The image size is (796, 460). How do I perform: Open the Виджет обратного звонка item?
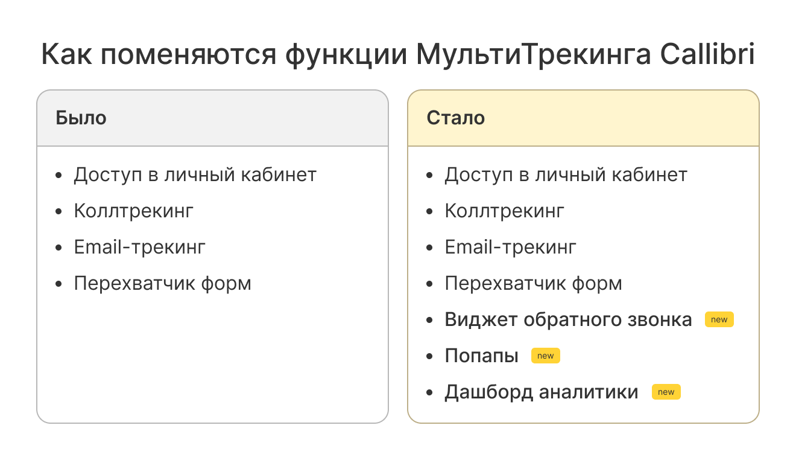coord(568,320)
